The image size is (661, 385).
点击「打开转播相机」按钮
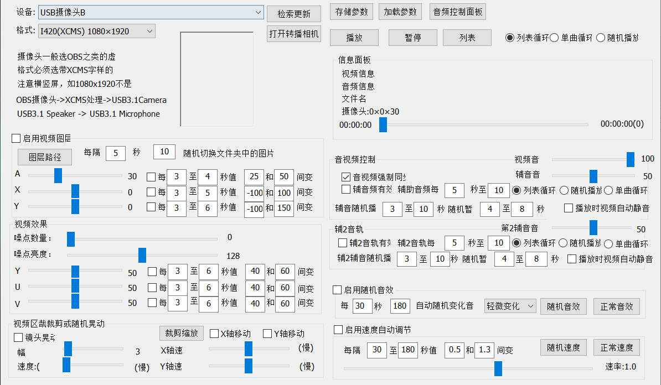[x=293, y=33]
